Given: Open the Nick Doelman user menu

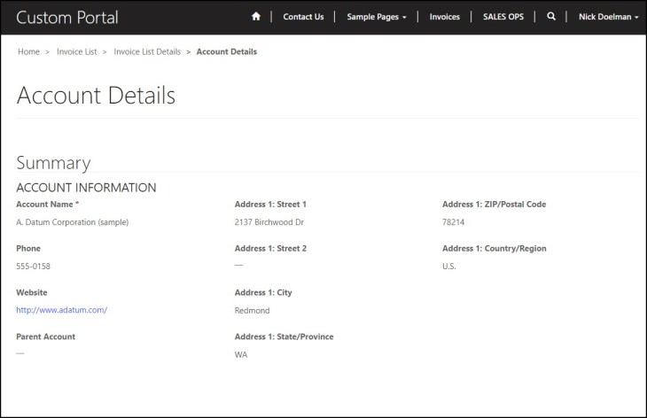Looking at the screenshot, I should pos(608,17).
